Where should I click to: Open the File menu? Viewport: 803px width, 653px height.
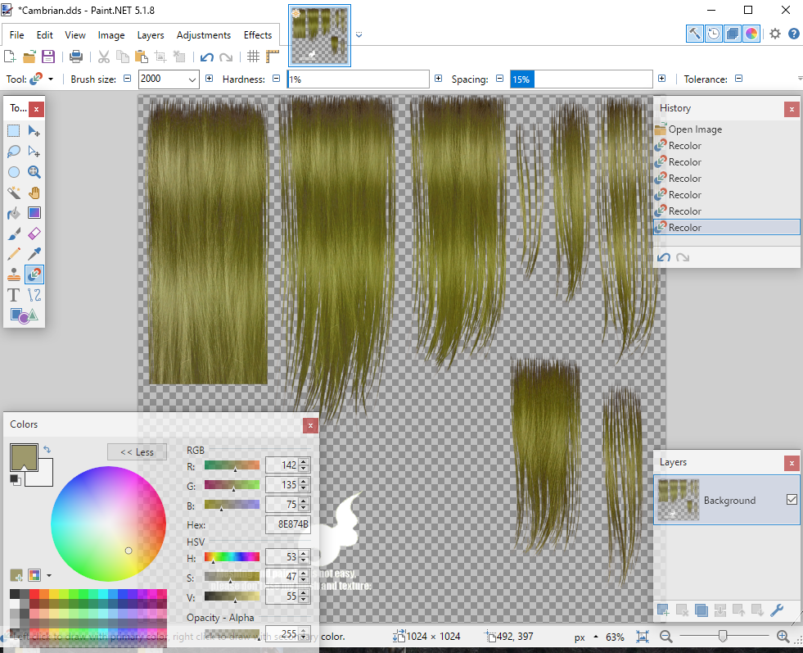click(17, 35)
